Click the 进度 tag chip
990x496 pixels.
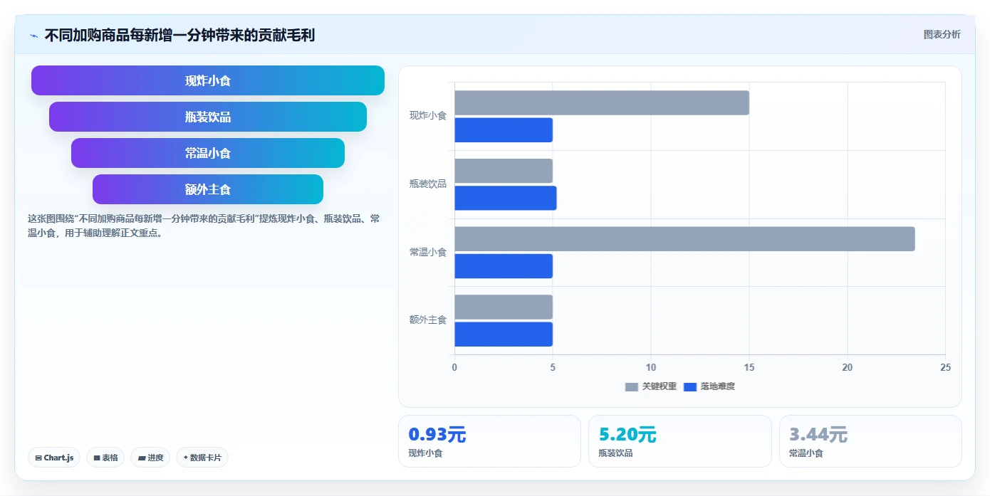(150, 458)
